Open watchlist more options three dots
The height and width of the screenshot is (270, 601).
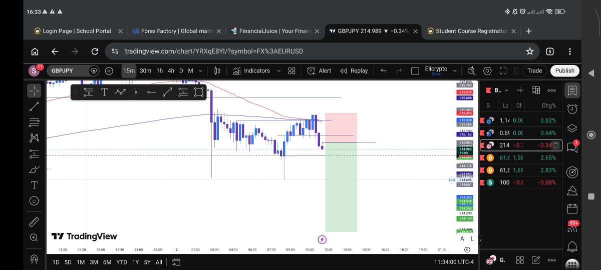(x=552, y=90)
